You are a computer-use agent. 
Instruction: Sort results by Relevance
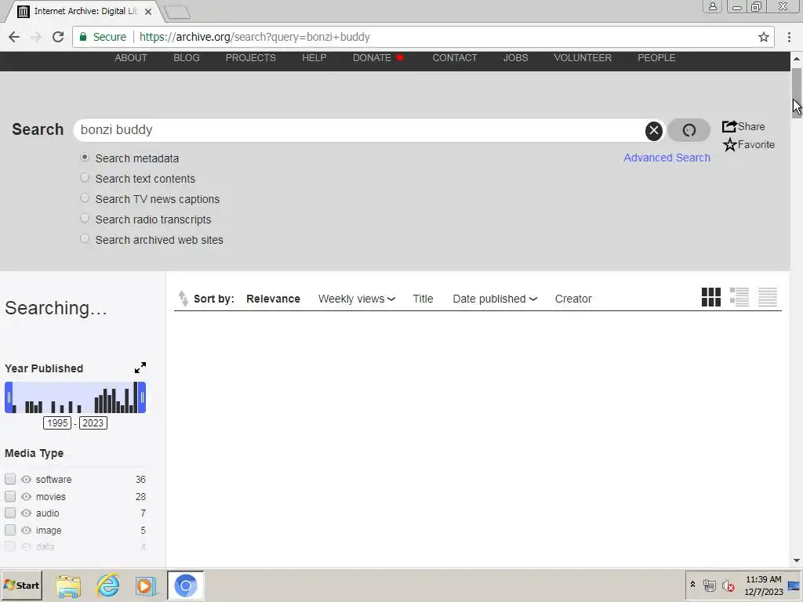click(x=273, y=299)
